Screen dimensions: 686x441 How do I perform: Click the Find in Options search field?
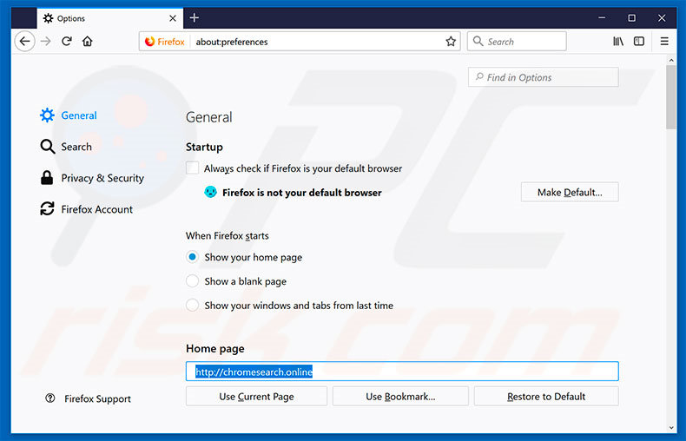[544, 77]
